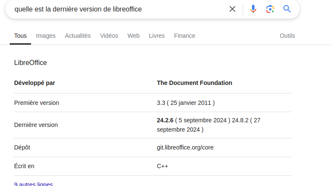The width and height of the screenshot is (331, 186).
Task: Click the git.libreoffice.org/core repository value
Action: pos(185,147)
